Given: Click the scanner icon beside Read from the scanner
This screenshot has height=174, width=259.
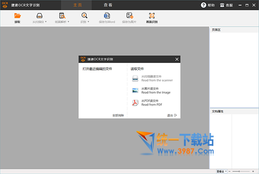Looking at the screenshot, I should 135,78.
